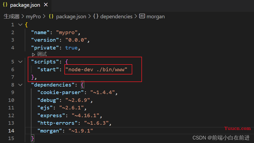Click the debug play triangle icon
The width and height of the screenshot is (254, 143).
click(33, 55)
